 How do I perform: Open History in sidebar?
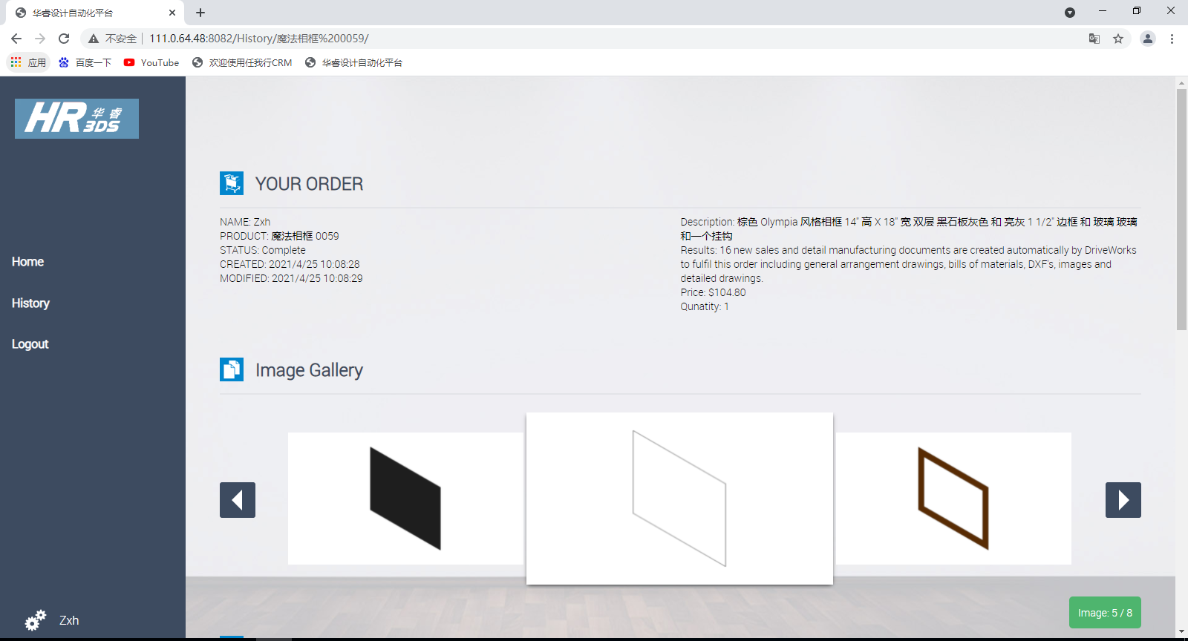(x=30, y=303)
